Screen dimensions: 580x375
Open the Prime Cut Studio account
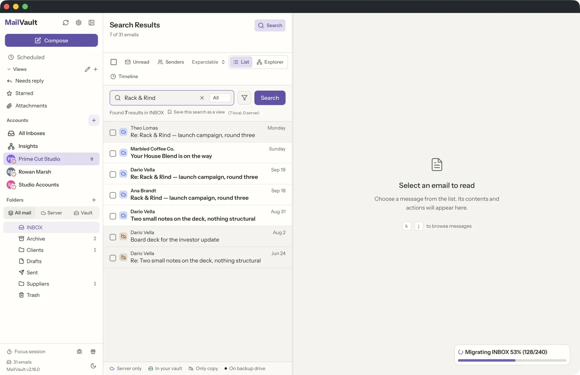tap(51, 159)
